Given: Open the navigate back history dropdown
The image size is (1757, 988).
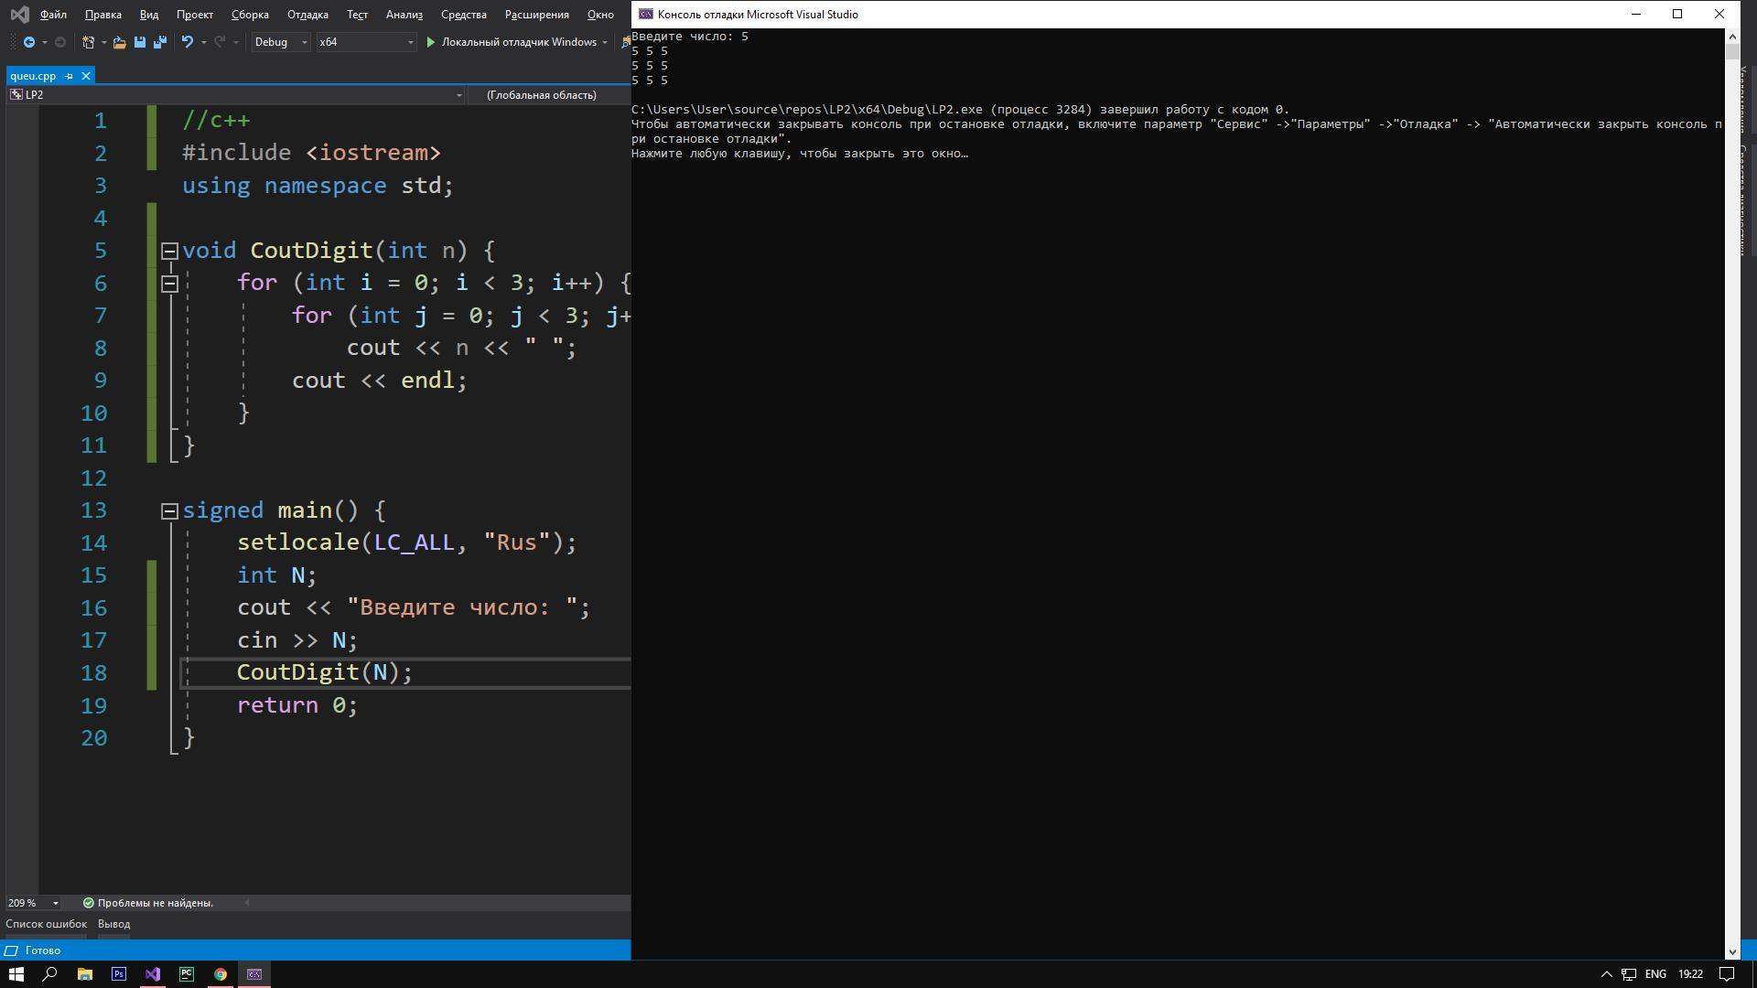Looking at the screenshot, I should point(44,42).
